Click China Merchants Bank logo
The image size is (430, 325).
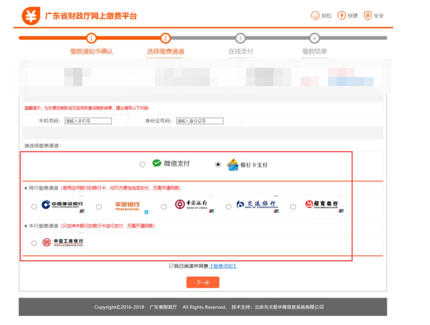[x=322, y=204]
